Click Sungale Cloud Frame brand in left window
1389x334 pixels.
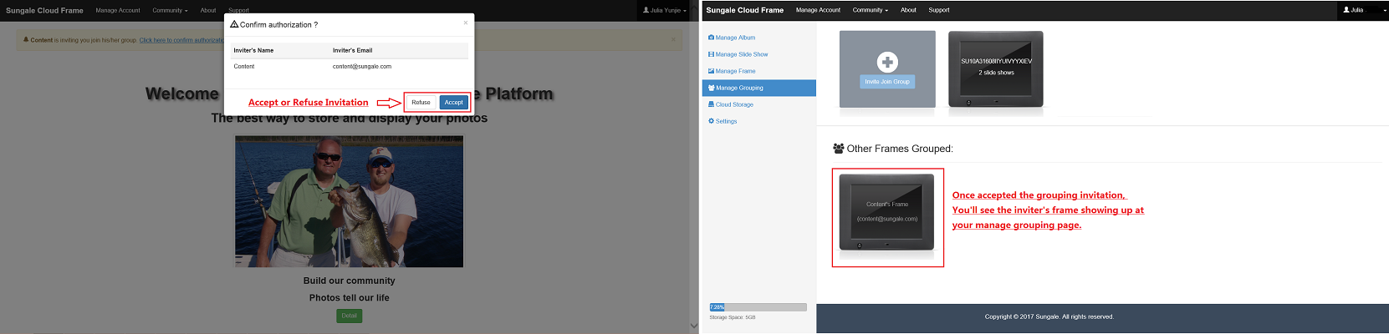point(44,11)
